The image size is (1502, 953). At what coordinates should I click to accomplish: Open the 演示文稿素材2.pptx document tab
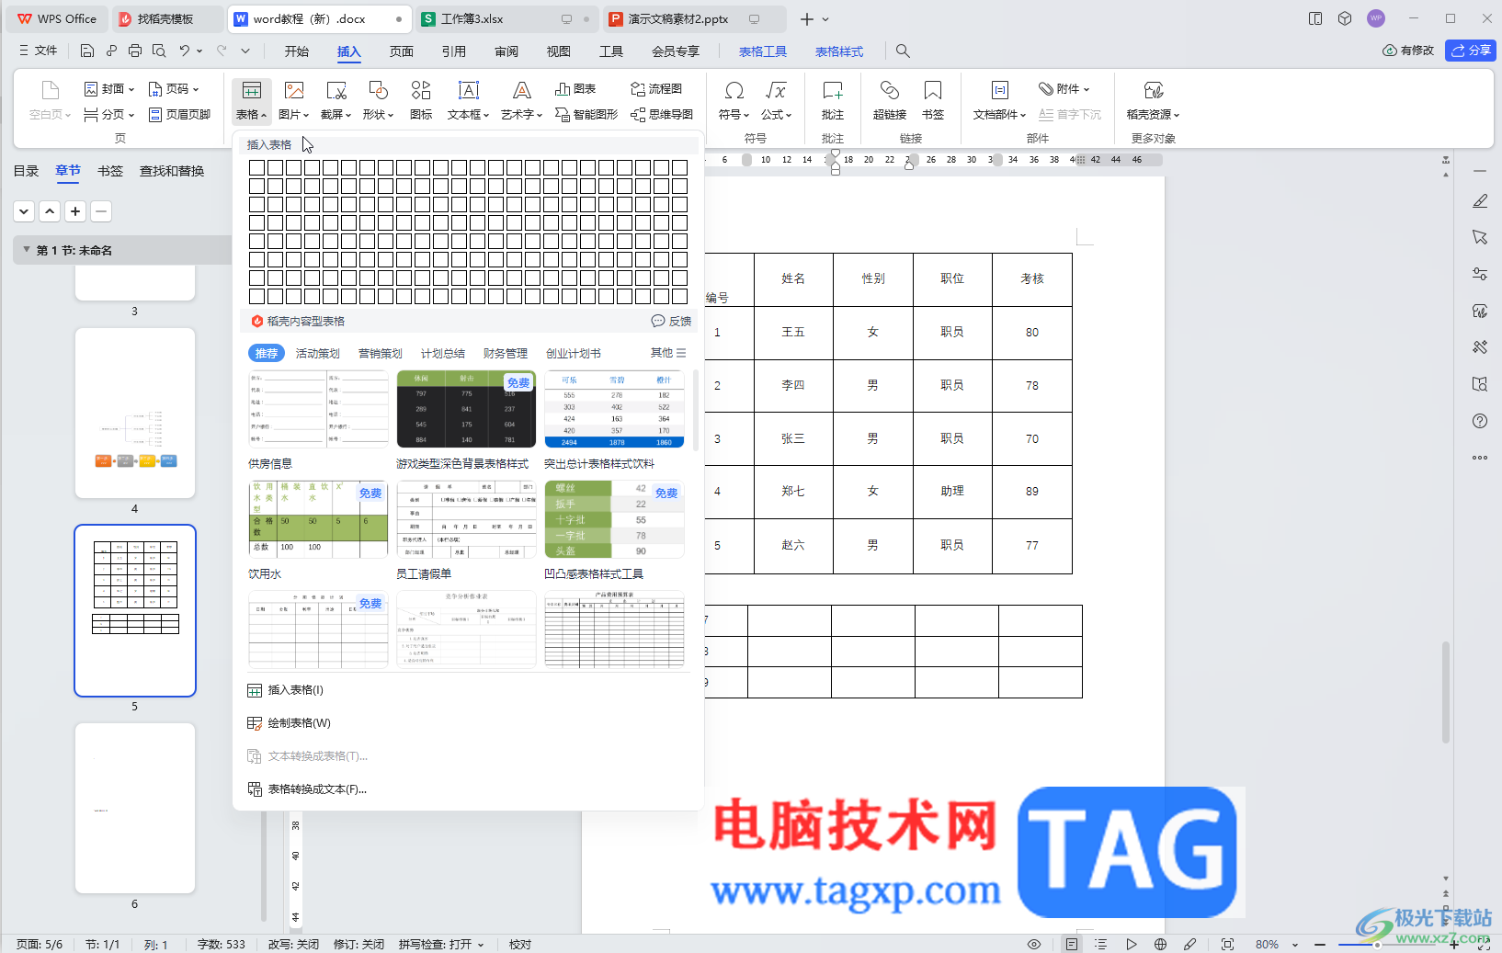click(x=694, y=18)
